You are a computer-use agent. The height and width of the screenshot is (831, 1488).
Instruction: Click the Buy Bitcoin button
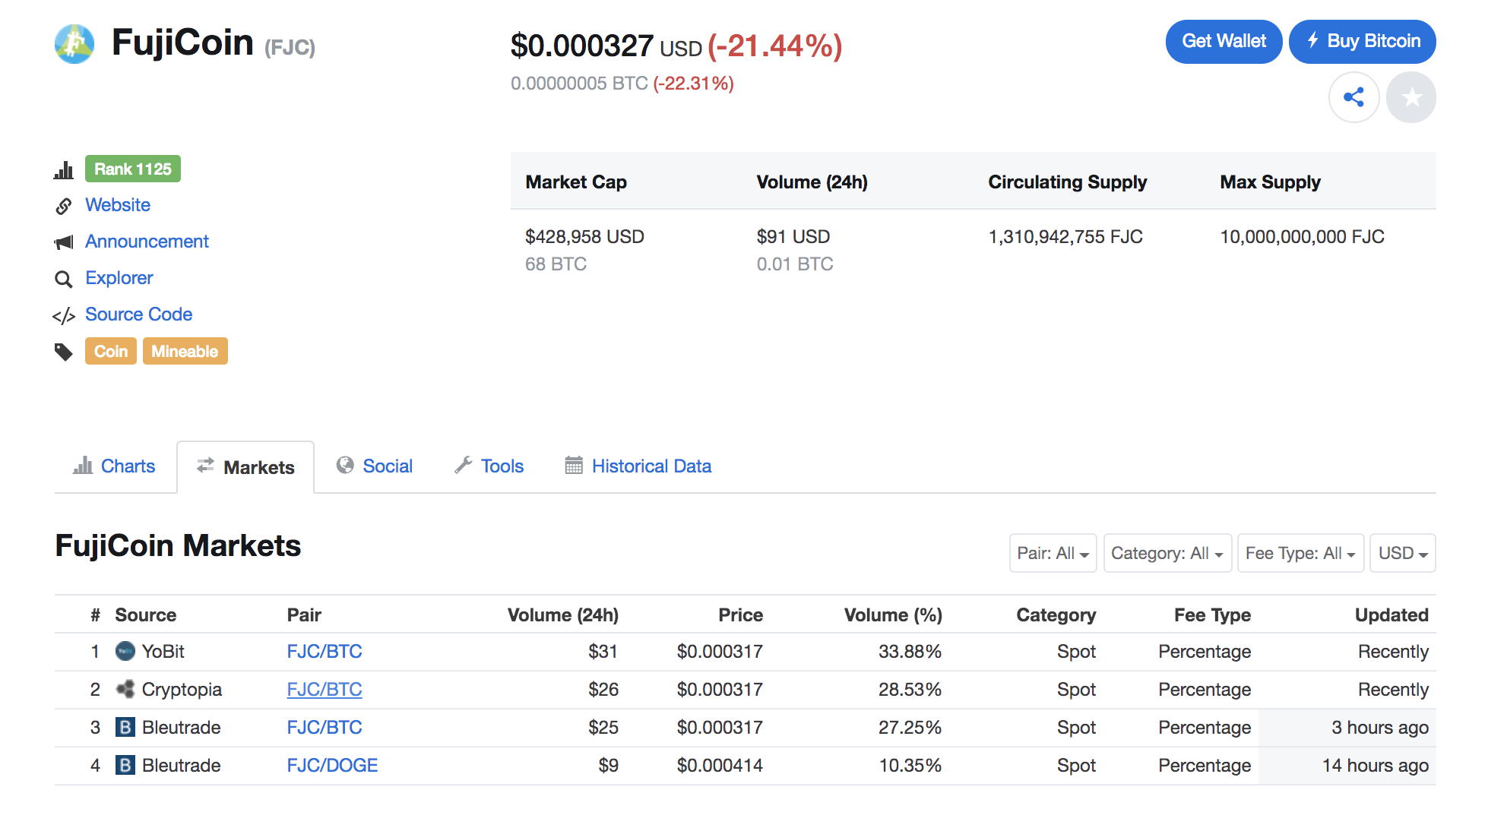(1363, 41)
